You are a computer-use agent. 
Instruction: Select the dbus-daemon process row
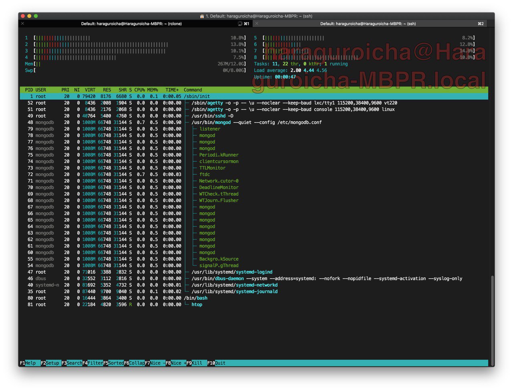[254, 278]
